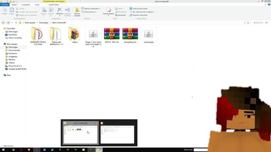Switch to the Vista tab

point(37,5)
